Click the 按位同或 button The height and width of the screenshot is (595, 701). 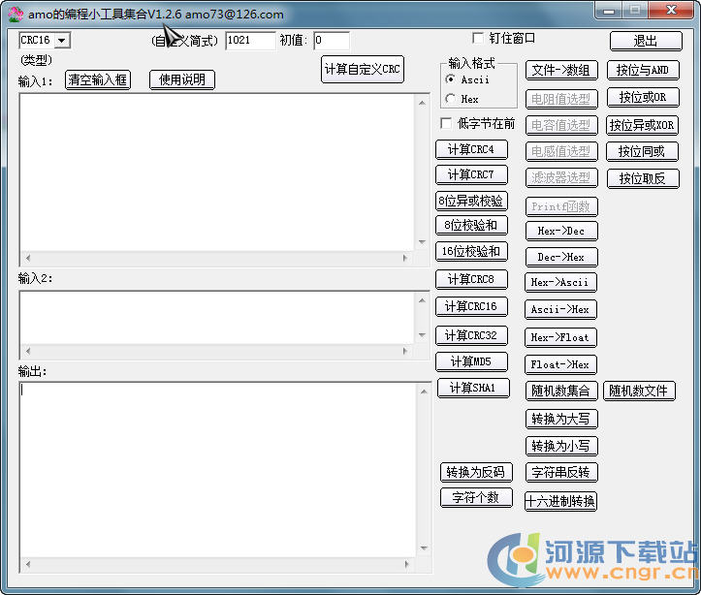coord(642,152)
